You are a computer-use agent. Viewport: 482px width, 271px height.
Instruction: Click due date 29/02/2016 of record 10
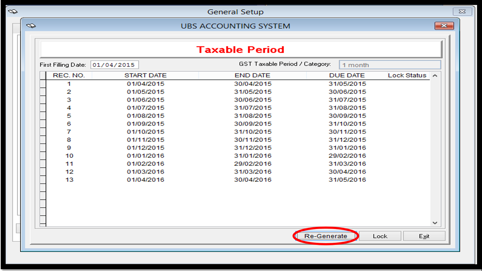[348, 156]
